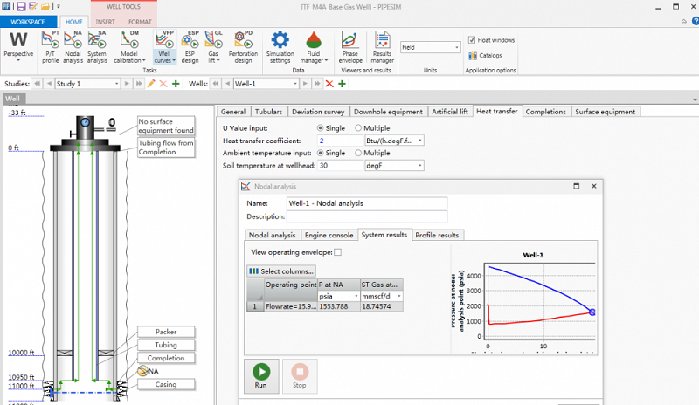
Task: Open Deviation survey tab
Action: coord(318,112)
